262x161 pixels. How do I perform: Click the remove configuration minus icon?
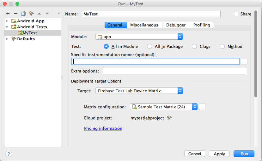(16, 14)
